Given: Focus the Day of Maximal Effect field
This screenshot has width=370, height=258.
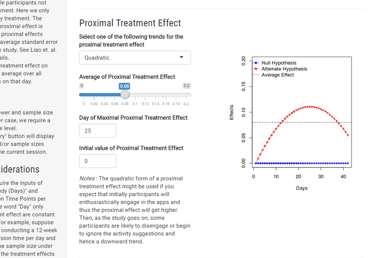Looking at the screenshot, I should pos(98,131).
